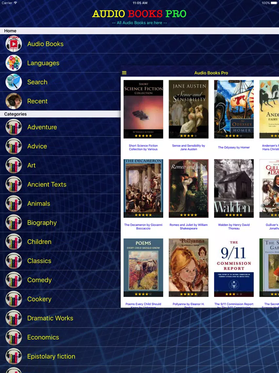Screen dimensions: 279x373
Task: Tap the Search magnifier icon
Action: tap(14, 82)
